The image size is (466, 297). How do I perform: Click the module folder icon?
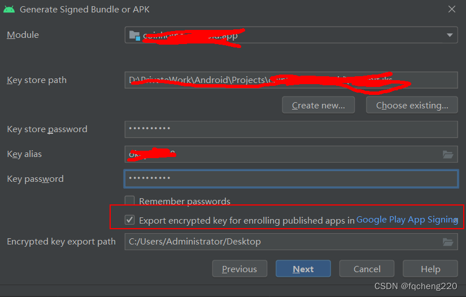pos(134,35)
